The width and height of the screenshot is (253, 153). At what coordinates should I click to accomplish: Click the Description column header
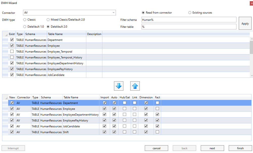[x=94, y=34]
